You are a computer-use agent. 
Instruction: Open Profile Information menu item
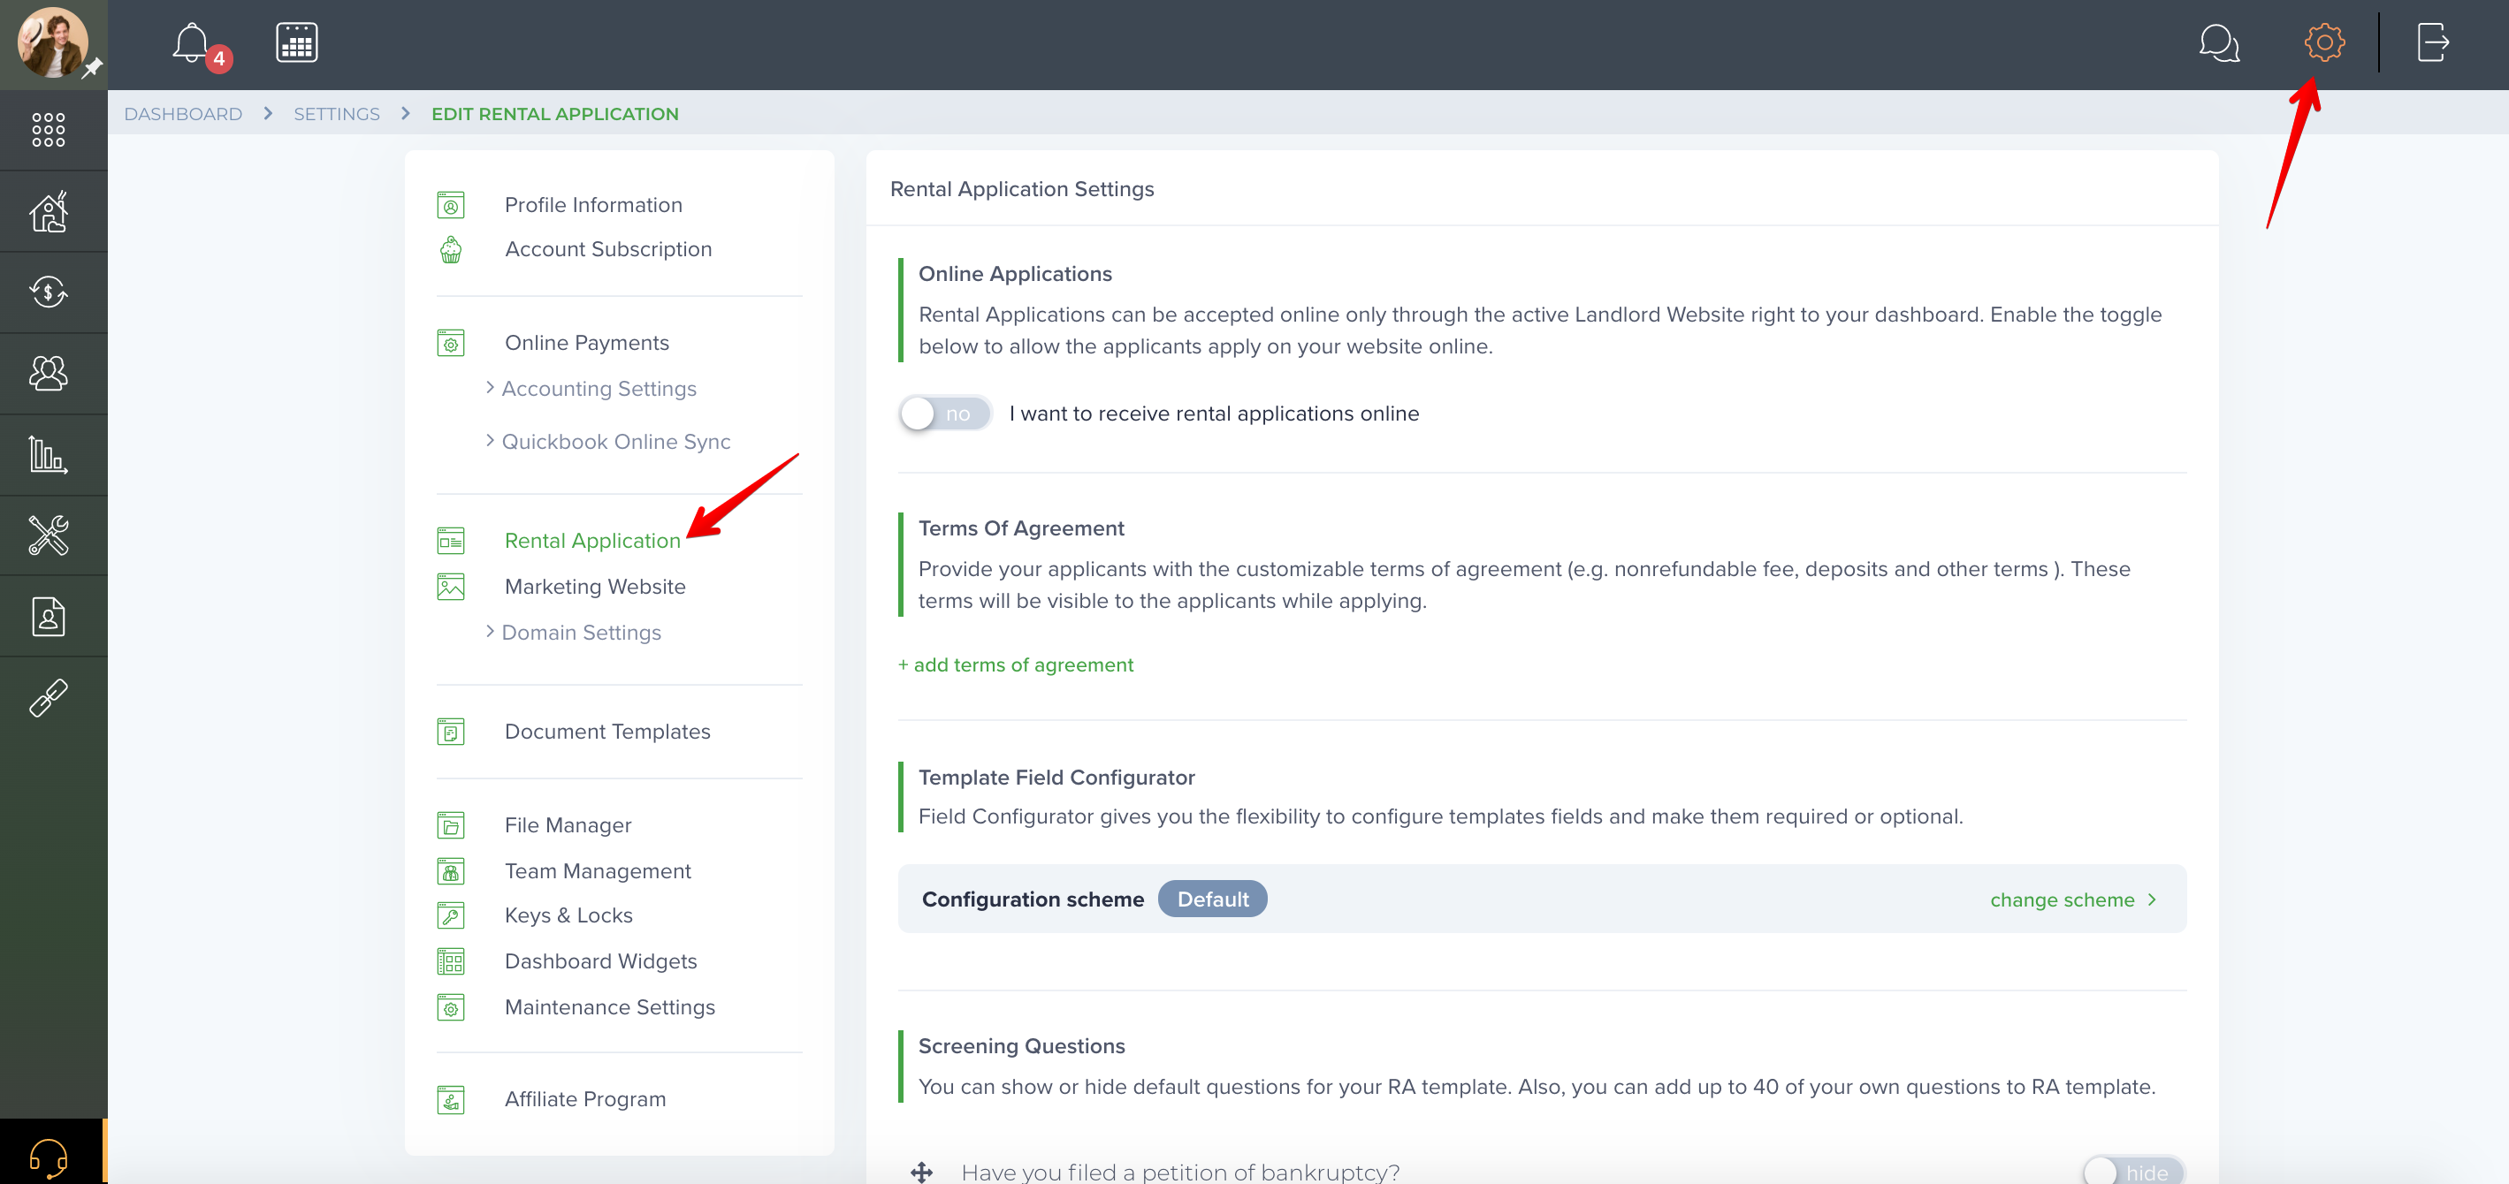[x=593, y=206]
